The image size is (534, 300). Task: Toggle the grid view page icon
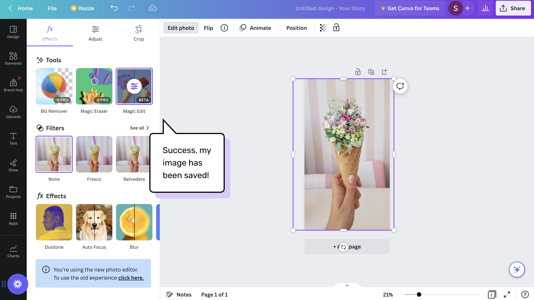click(492, 294)
